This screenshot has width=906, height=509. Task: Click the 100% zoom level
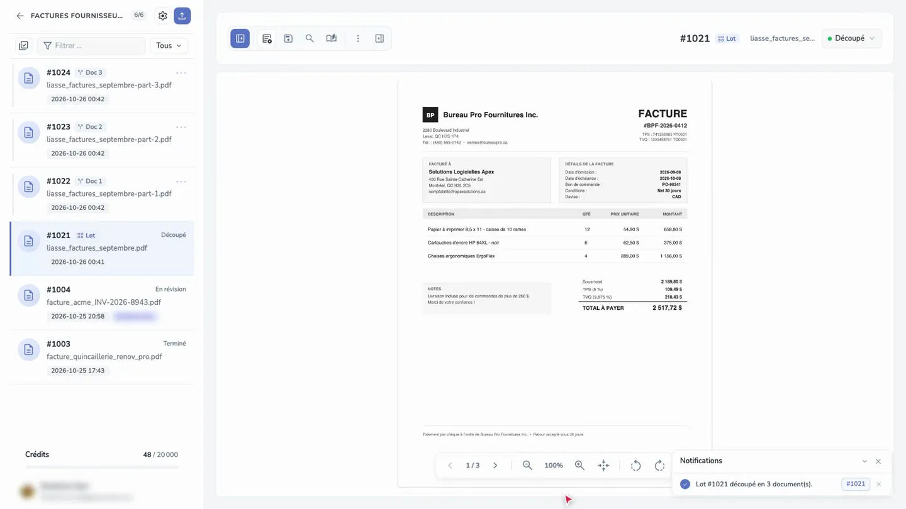click(554, 466)
